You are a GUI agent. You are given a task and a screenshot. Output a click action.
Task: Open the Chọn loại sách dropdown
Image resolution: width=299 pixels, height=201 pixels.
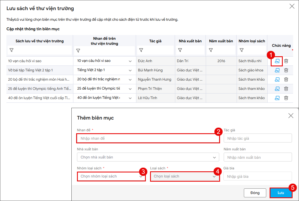[x=185, y=176]
